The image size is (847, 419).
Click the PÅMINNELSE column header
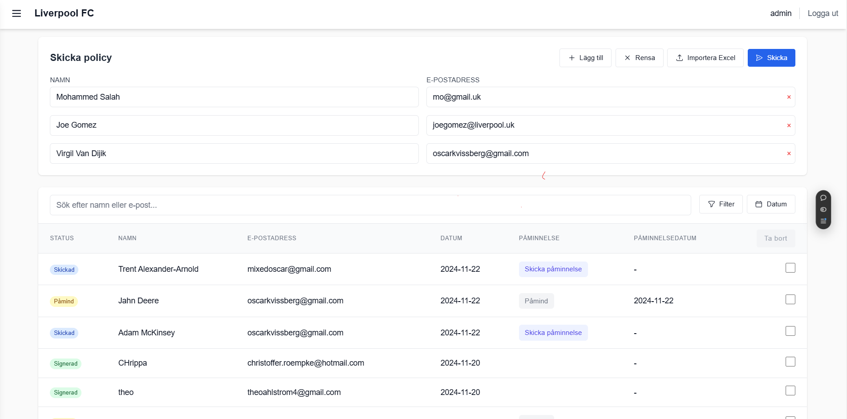539,238
